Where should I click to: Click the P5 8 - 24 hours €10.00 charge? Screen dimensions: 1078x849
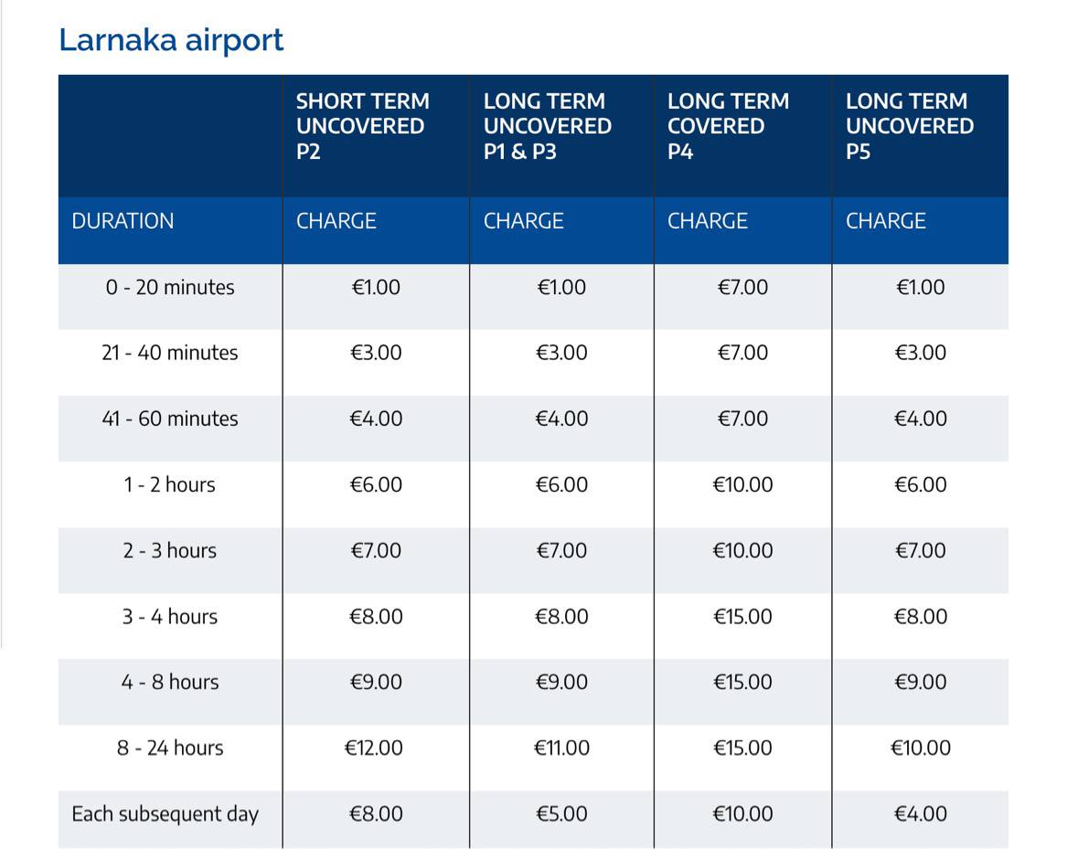920,748
